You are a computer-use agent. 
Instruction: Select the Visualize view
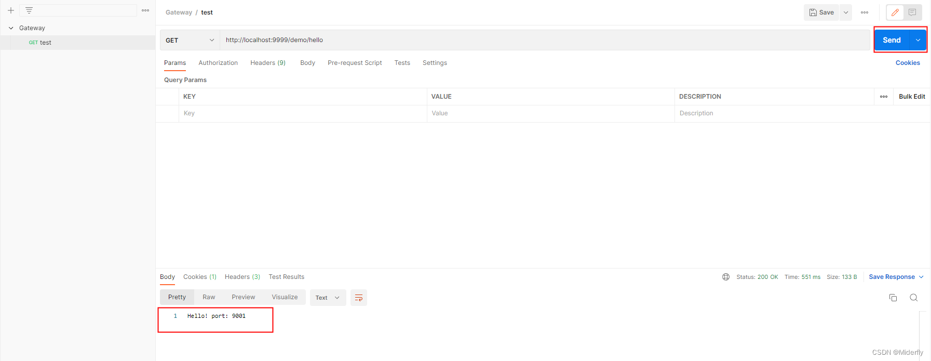click(x=285, y=297)
